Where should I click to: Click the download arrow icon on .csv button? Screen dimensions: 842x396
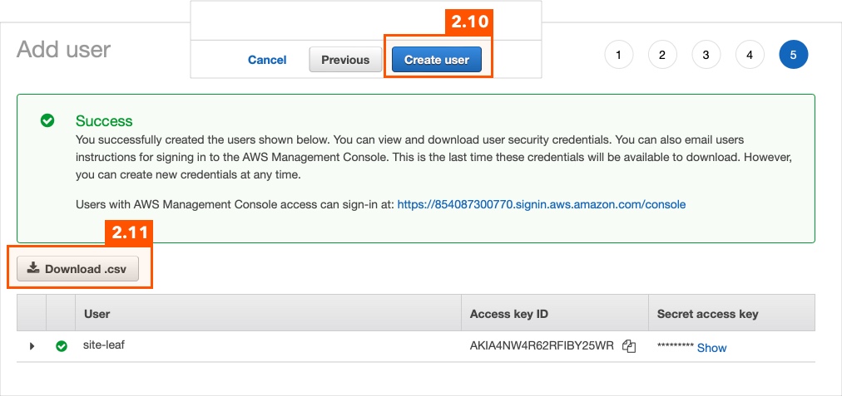pyautogui.click(x=33, y=268)
